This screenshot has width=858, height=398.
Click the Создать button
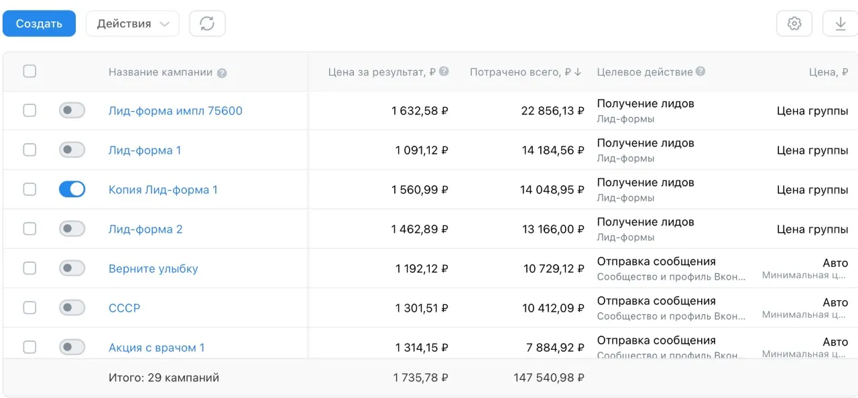(39, 23)
